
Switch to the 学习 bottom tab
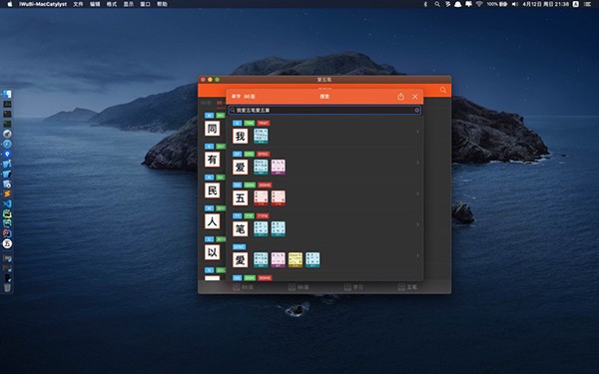353,287
